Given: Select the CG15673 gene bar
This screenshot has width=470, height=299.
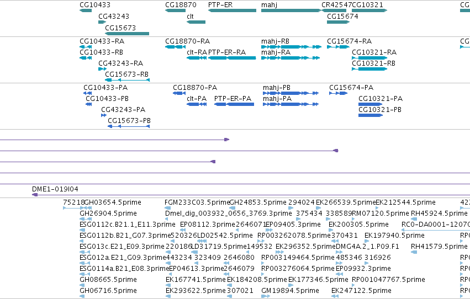Looking at the screenshot, I should point(127,34).
